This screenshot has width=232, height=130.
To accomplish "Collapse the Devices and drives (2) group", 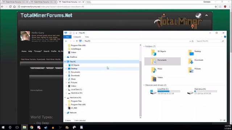I will [144, 85].
